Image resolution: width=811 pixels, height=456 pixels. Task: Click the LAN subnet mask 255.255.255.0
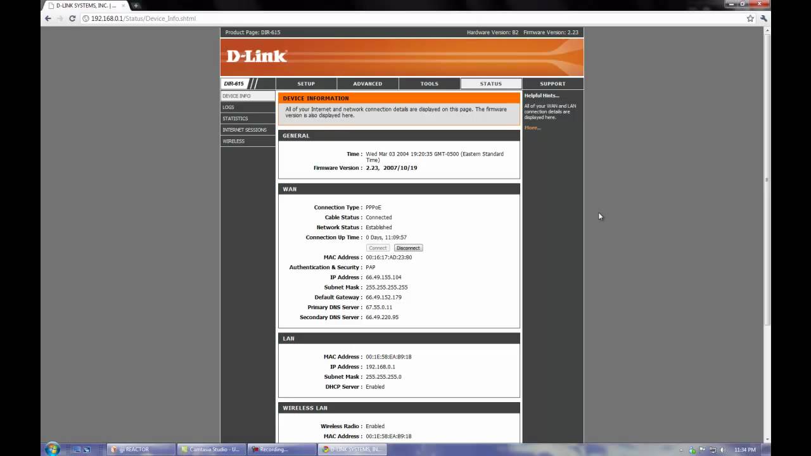click(383, 377)
